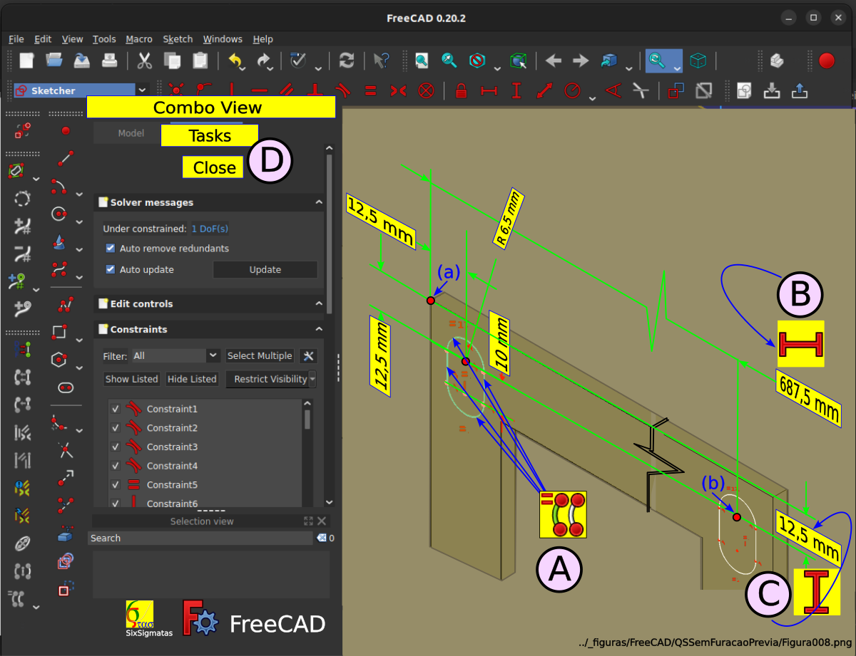The height and width of the screenshot is (656, 856).
Task: Toggle Auto update checkbox
Action: pos(111,270)
